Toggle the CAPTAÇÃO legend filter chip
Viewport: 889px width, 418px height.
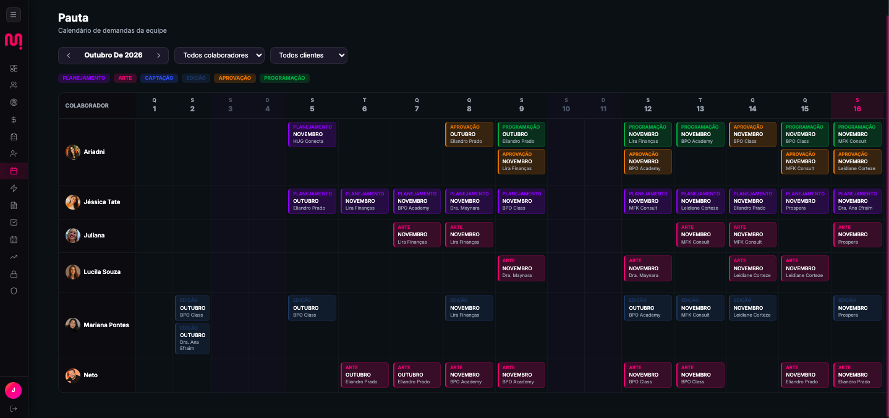[x=159, y=79]
